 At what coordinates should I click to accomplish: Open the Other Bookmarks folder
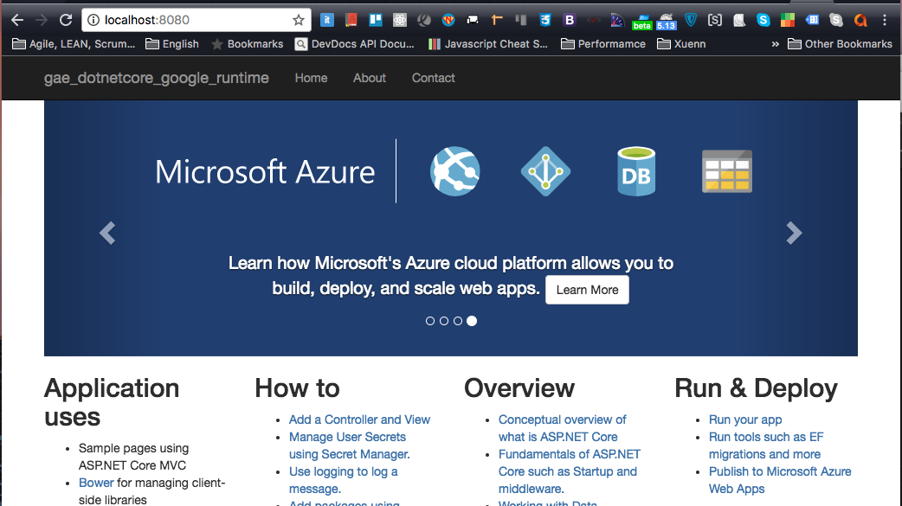[x=840, y=43]
